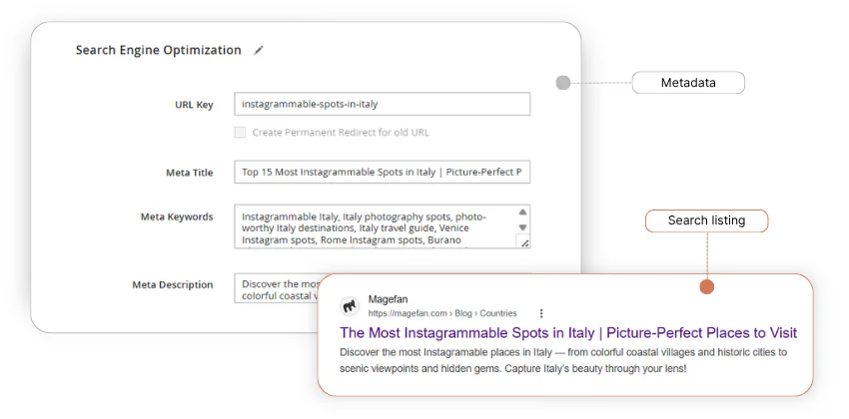The image size is (849, 419).
Task: Click the orange dot under Search listing
Action: 707,287
